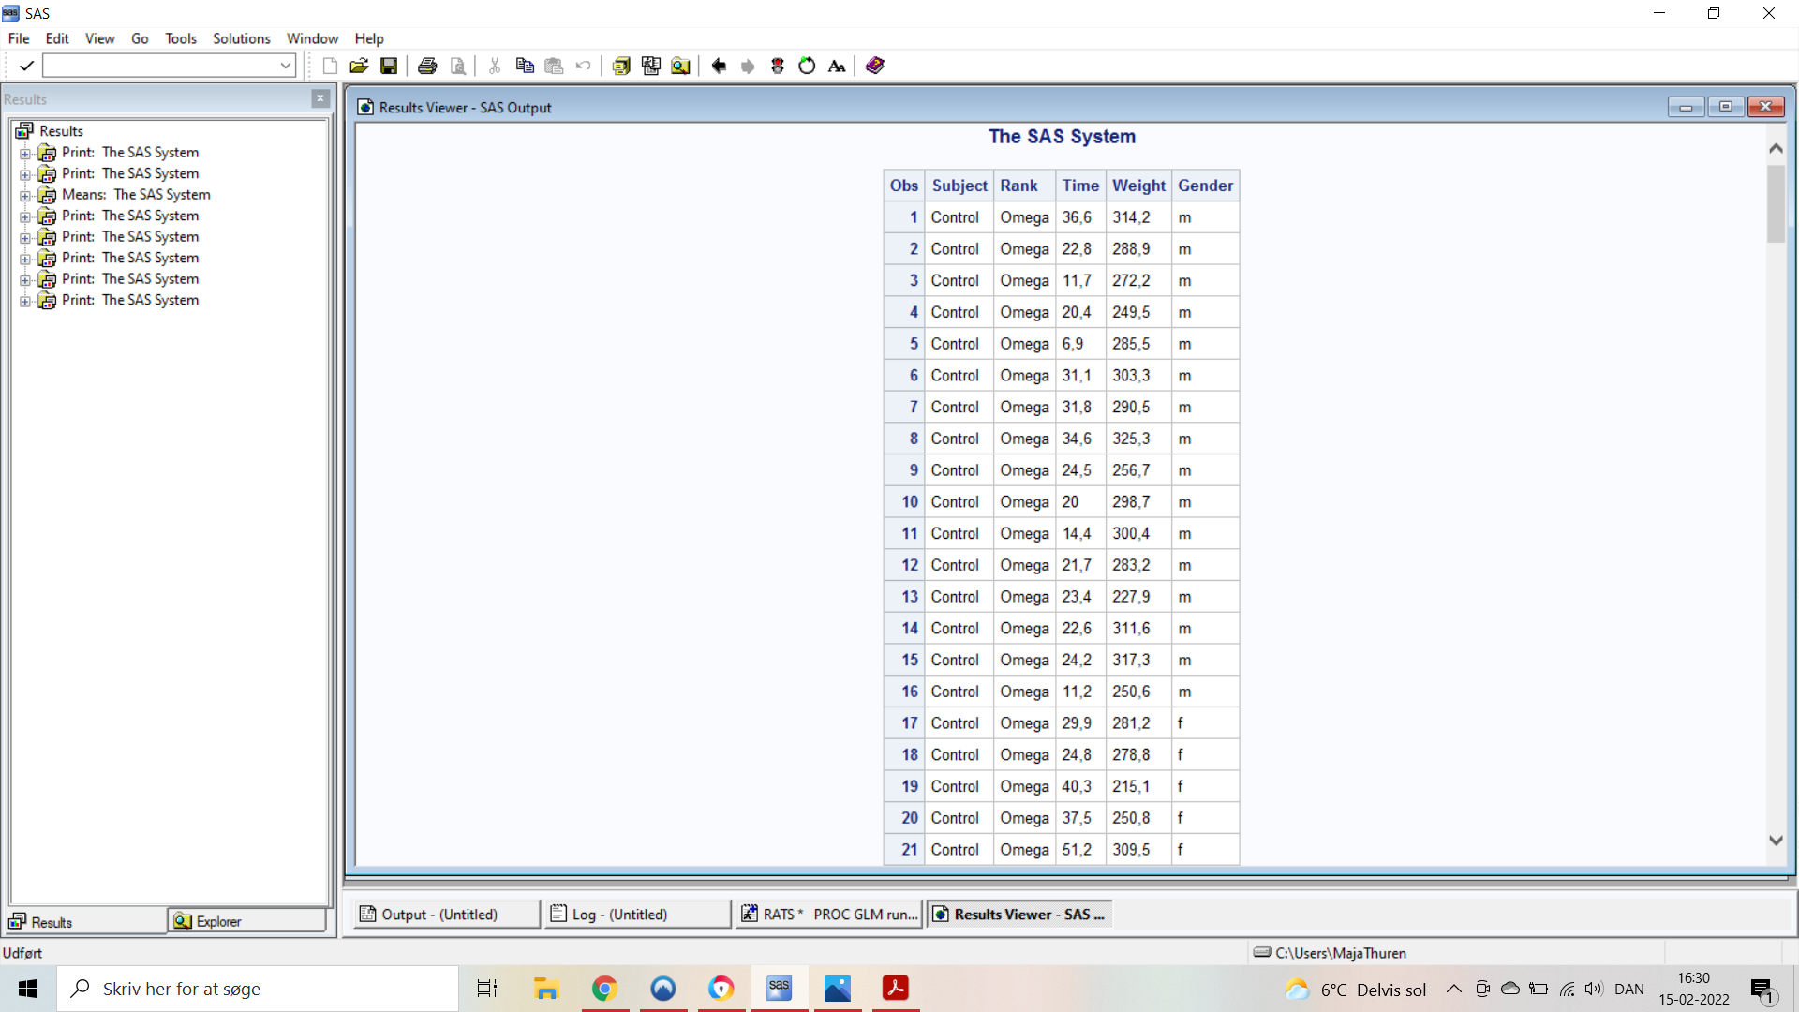Click the Copy toolbar icon
The height and width of the screenshot is (1012, 1799).
coord(525,66)
